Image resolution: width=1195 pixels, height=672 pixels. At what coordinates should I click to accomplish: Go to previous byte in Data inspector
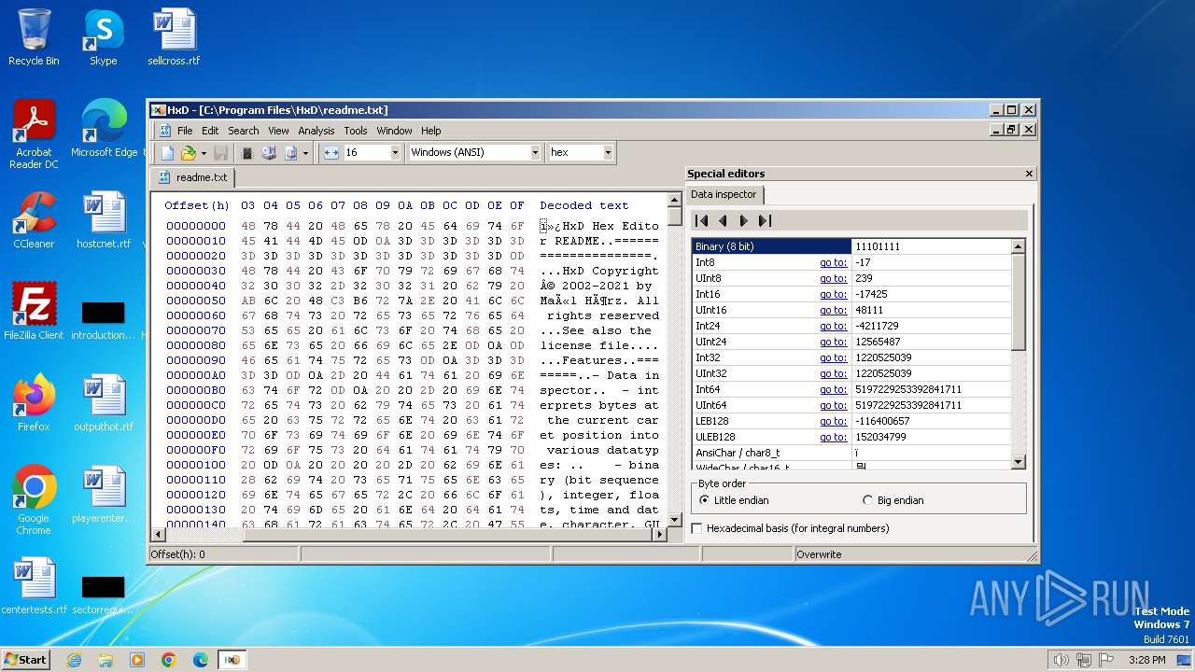click(723, 221)
